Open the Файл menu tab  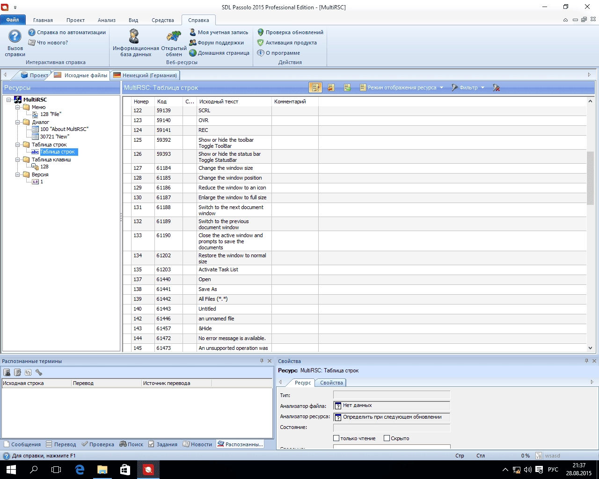(13, 20)
